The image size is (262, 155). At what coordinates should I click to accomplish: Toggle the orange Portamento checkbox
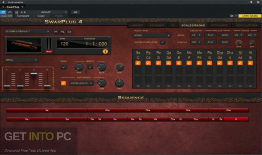[x=63, y=83]
